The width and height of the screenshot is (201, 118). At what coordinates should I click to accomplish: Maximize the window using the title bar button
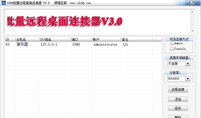tap(192, 3)
